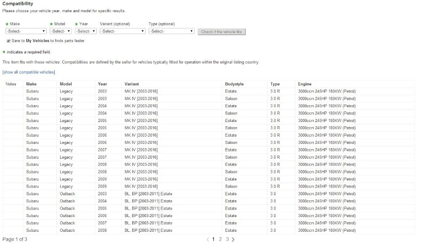Click the Page 1 of 3 text
This screenshot has width=421, height=247.
(15, 239)
